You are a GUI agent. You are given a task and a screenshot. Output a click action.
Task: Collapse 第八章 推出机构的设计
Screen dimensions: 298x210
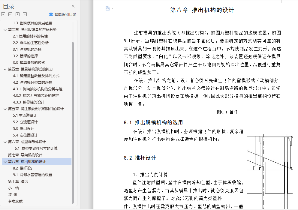pos(5,162)
